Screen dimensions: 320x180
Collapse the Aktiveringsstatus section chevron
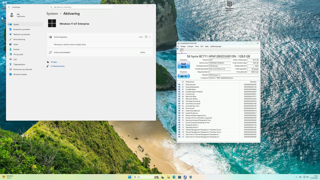(x=150, y=37)
